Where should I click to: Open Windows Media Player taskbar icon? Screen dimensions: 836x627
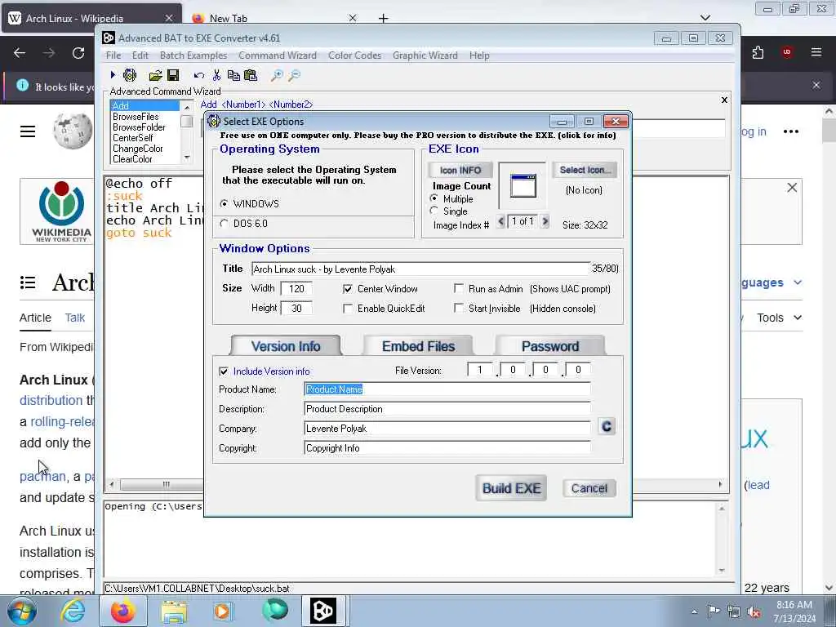pos(224,611)
